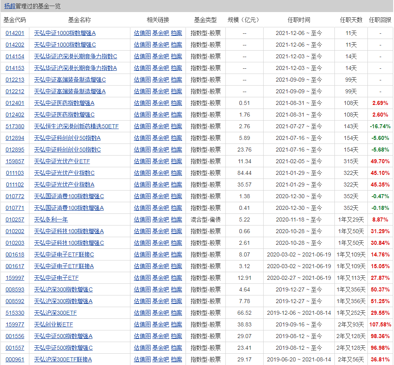
Task: Open fund code 010202 link
Action: 15,231
